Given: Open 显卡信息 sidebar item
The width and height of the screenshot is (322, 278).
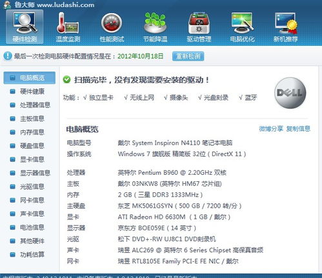Looking at the screenshot, I should (x=30, y=159).
